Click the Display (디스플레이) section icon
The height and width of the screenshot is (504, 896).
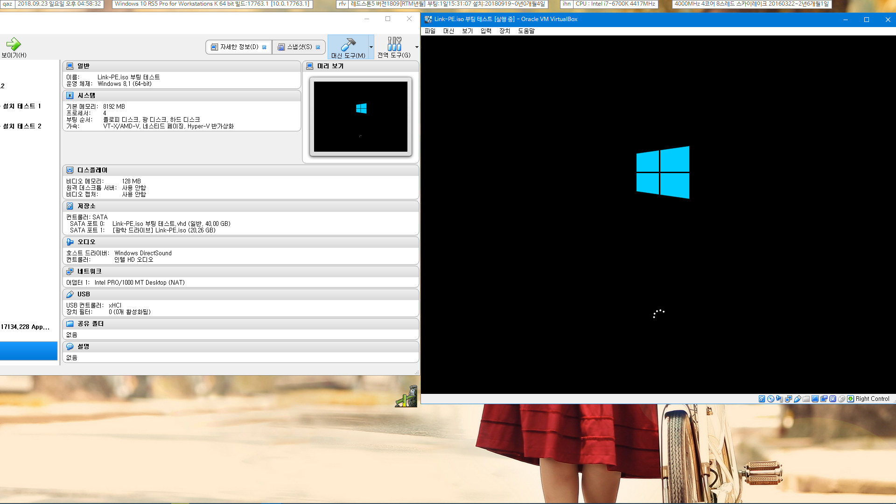(70, 170)
